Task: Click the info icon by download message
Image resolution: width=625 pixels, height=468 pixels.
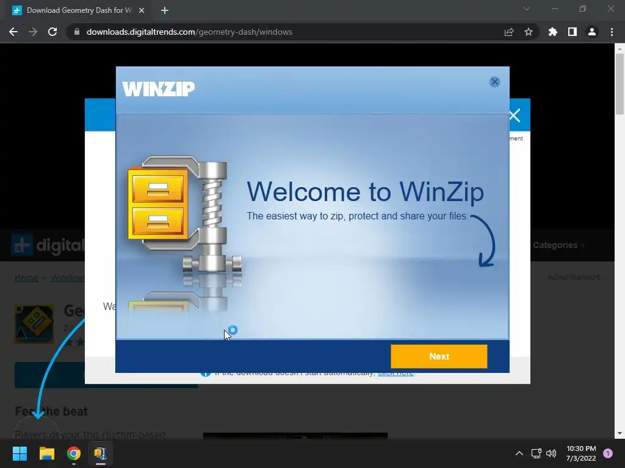Action: pos(205,374)
